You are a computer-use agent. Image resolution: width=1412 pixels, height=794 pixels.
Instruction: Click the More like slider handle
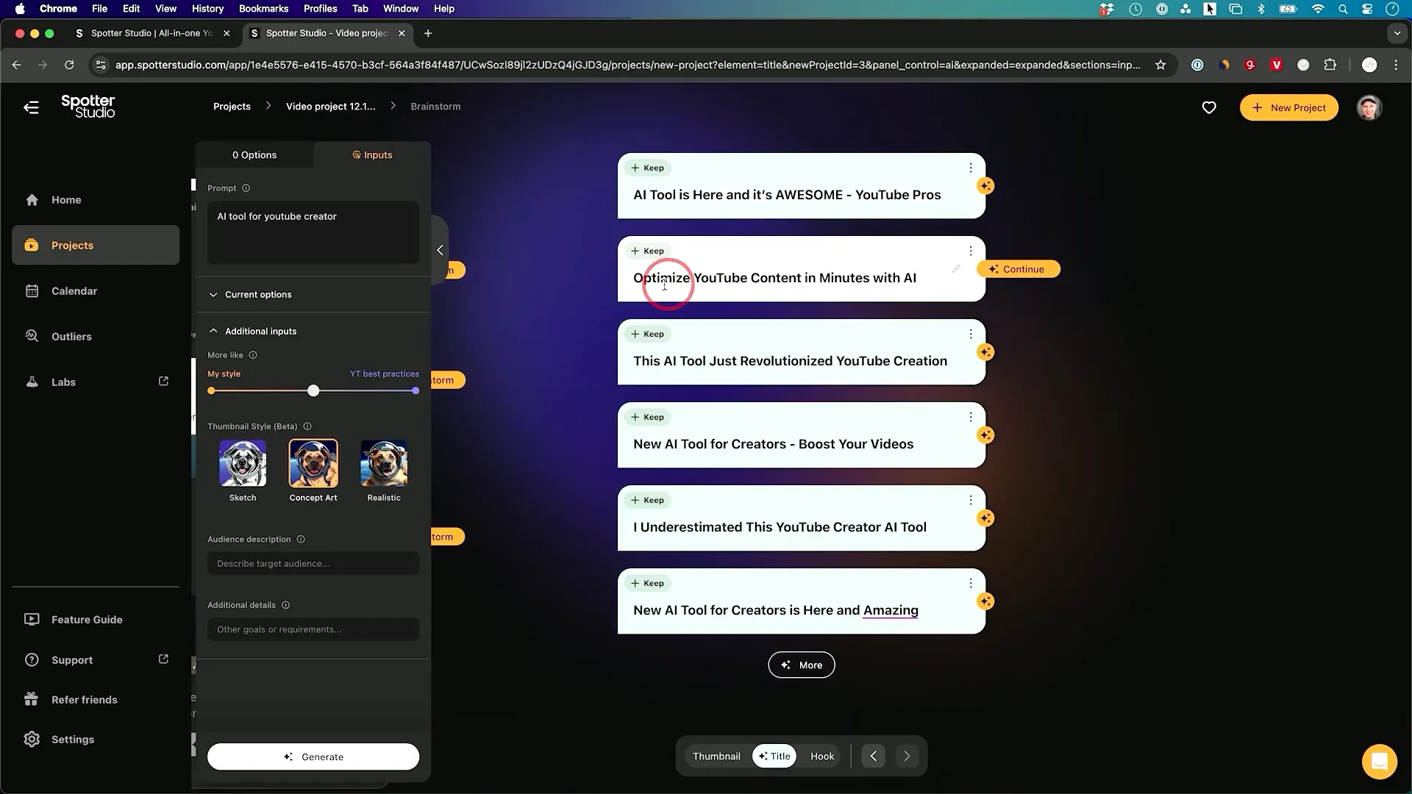[x=313, y=390]
